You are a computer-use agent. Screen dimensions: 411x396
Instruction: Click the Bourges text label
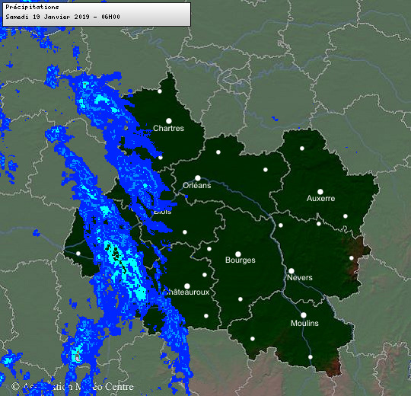coord(241,260)
